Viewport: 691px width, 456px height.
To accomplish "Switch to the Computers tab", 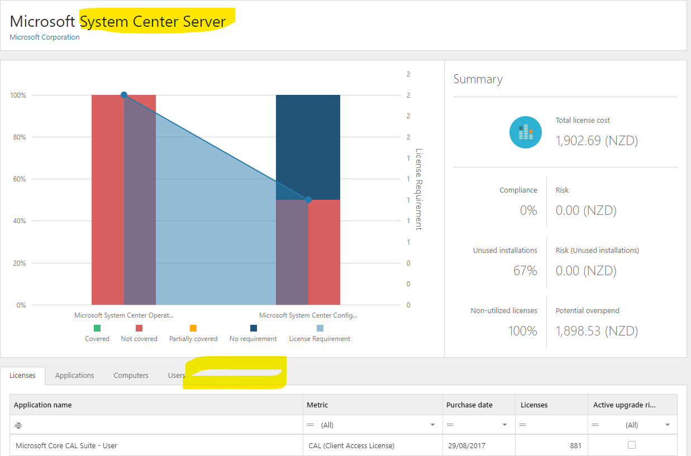I will click(131, 375).
